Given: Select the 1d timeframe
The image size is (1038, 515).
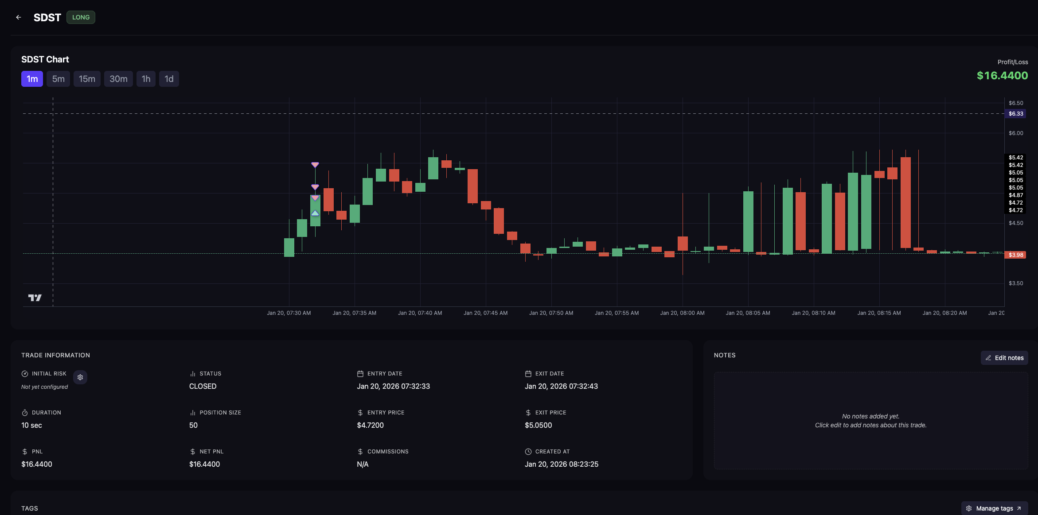Looking at the screenshot, I should click(169, 79).
